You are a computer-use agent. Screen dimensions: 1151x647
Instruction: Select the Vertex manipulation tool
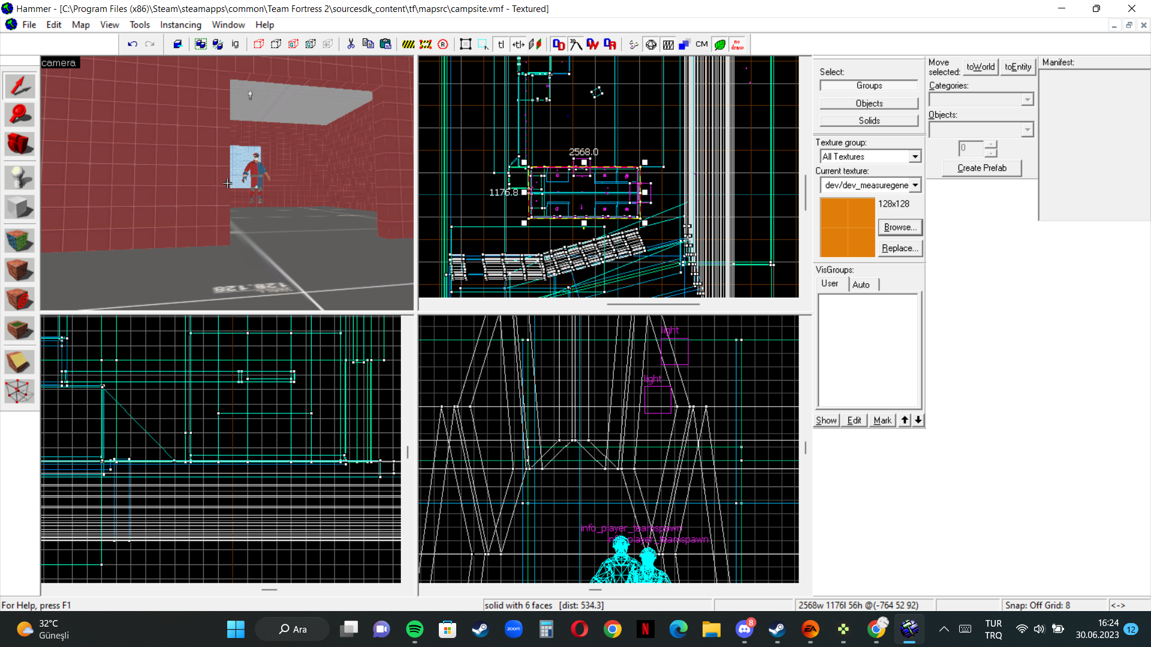coord(20,391)
